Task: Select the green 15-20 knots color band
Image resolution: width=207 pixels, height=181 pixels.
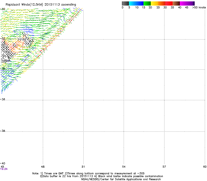Action: coord(147,3)
